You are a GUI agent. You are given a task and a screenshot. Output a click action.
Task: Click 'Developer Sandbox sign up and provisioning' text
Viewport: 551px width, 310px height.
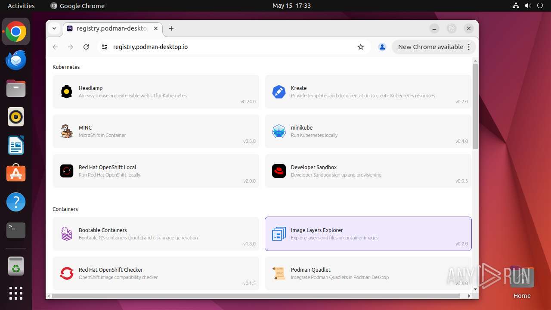tap(336, 175)
